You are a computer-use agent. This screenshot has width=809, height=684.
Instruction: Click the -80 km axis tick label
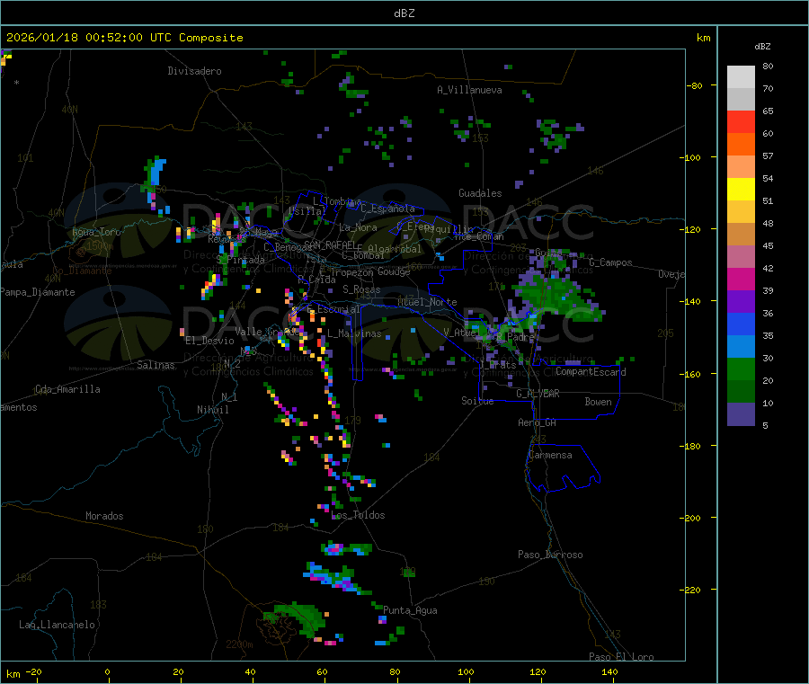[x=695, y=85]
